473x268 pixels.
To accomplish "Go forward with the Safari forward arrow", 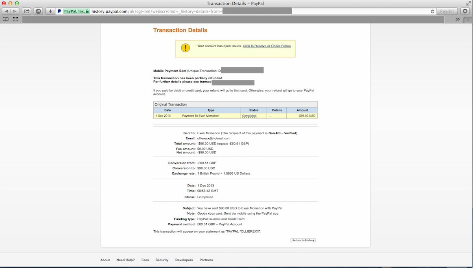I will point(15,11).
